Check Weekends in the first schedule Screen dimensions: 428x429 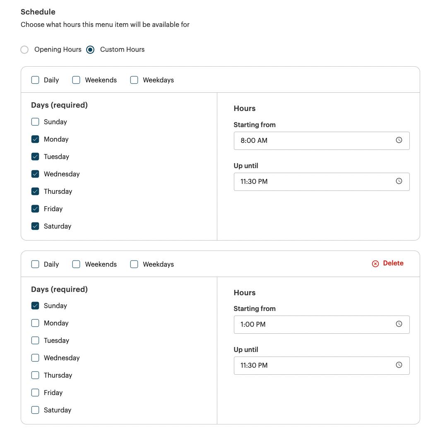[x=76, y=80]
